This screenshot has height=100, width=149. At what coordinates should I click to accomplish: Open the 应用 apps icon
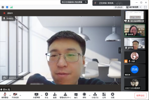point(104,95)
